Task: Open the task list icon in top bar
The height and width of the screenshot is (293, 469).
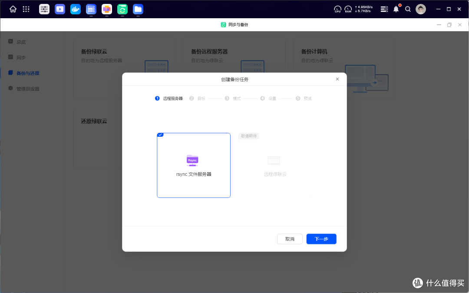Action: (384, 9)
